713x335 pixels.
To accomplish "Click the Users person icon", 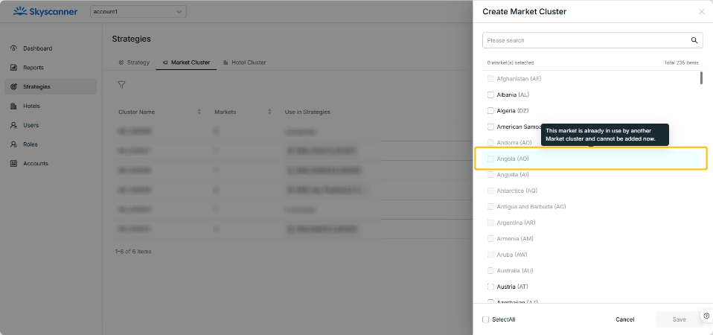I will coord(13,125).
